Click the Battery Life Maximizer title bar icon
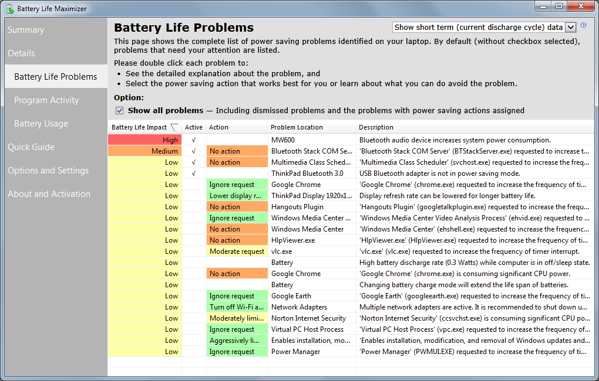Screen dimensions: 599x381 pos(10,8)
